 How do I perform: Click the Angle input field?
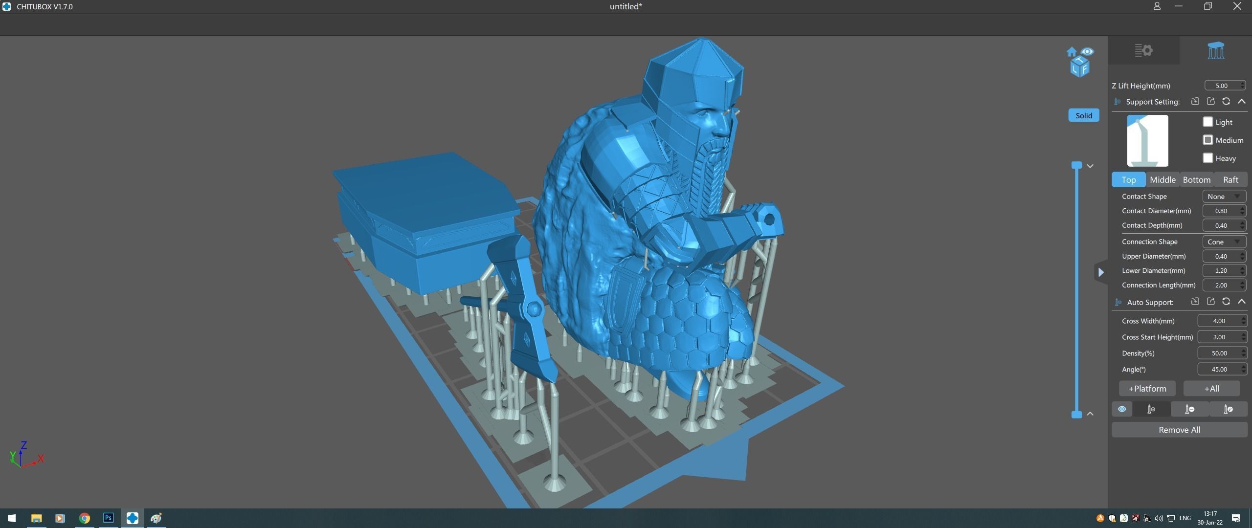(x=1222, y=369)
